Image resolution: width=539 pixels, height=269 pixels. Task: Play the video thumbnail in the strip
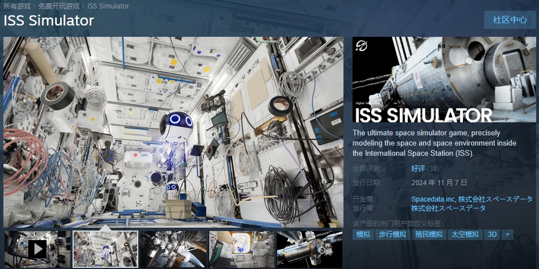click(37, 249)
